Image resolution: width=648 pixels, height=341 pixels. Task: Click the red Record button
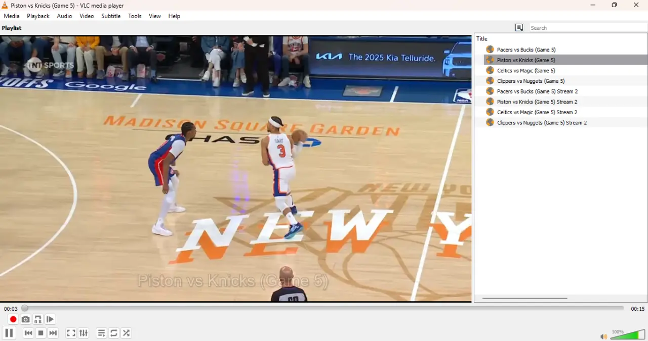[x=13, y=319]
